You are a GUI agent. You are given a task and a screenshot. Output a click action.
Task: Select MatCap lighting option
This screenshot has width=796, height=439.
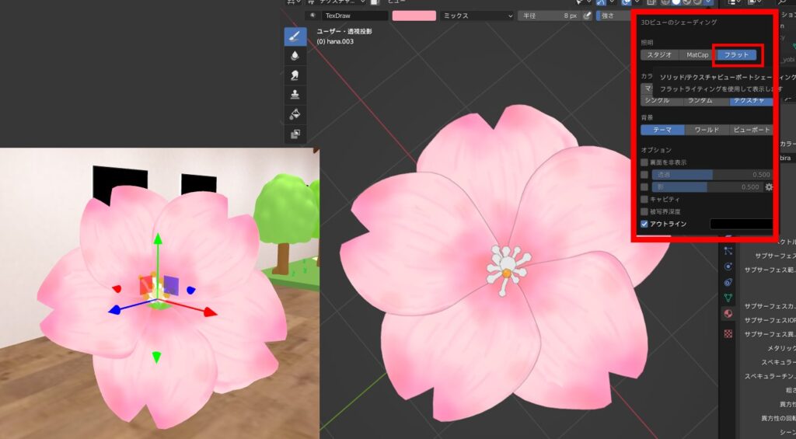pos(696,55)
